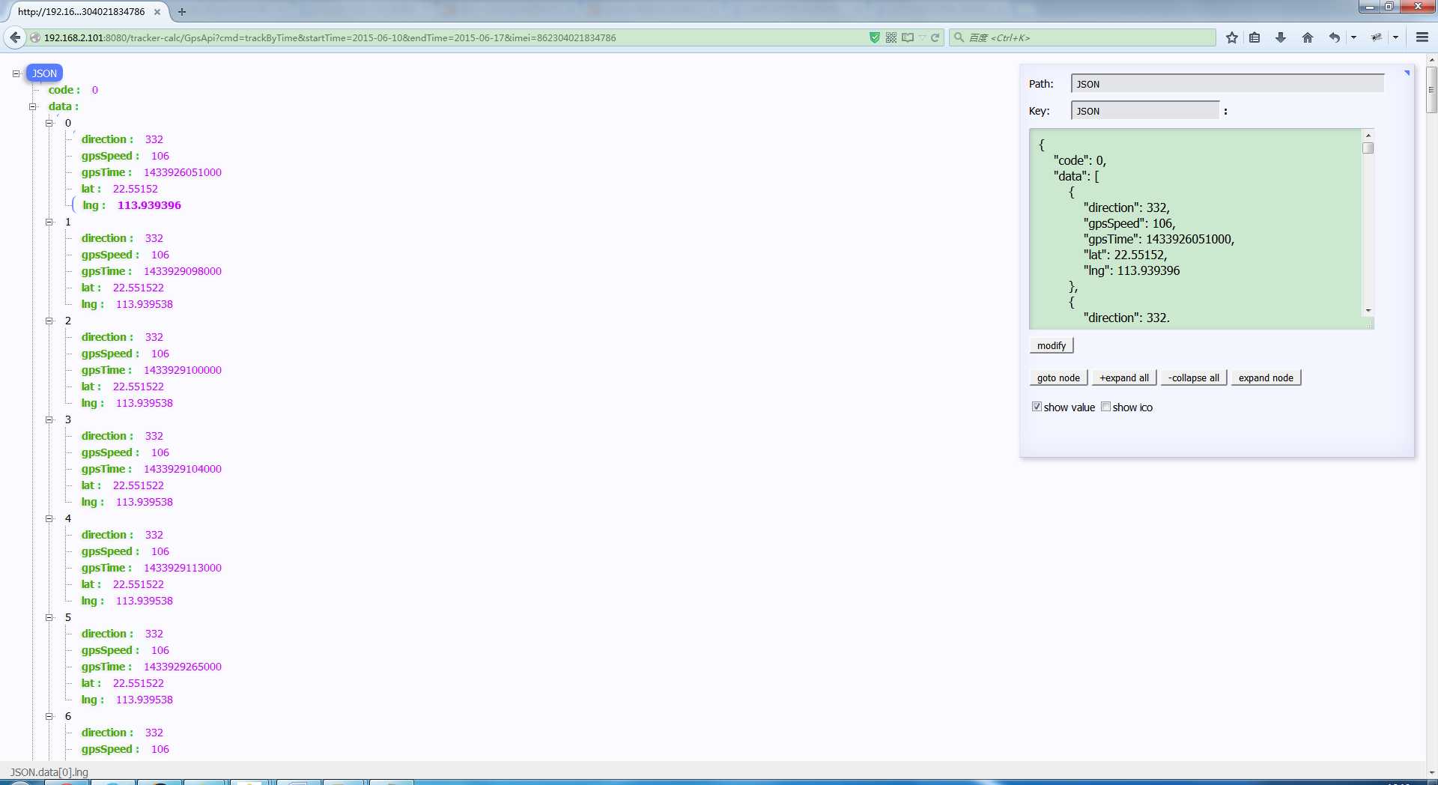Open a new tab with plus button
Screen dimensions: 1438x785
coord(182,12)
